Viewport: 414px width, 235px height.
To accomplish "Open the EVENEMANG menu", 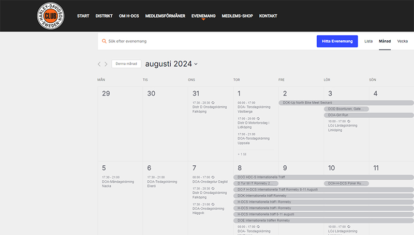I will 203,16.
